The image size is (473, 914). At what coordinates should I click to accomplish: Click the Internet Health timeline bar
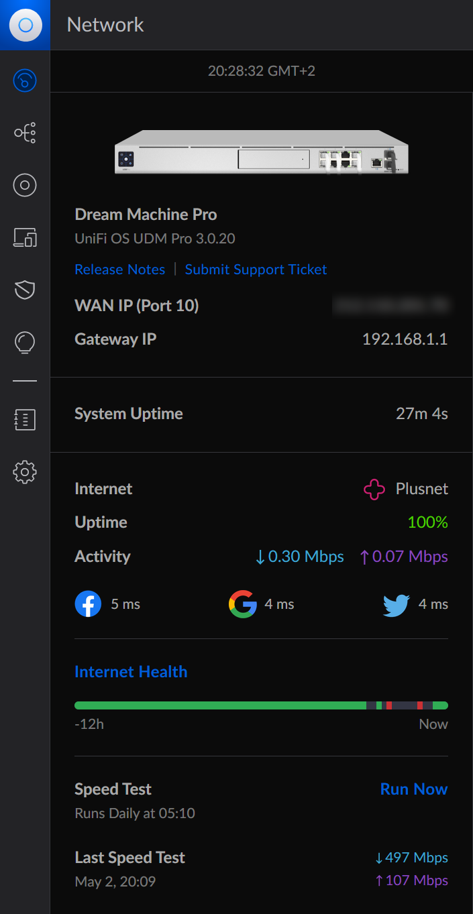(x=261, y=705)
